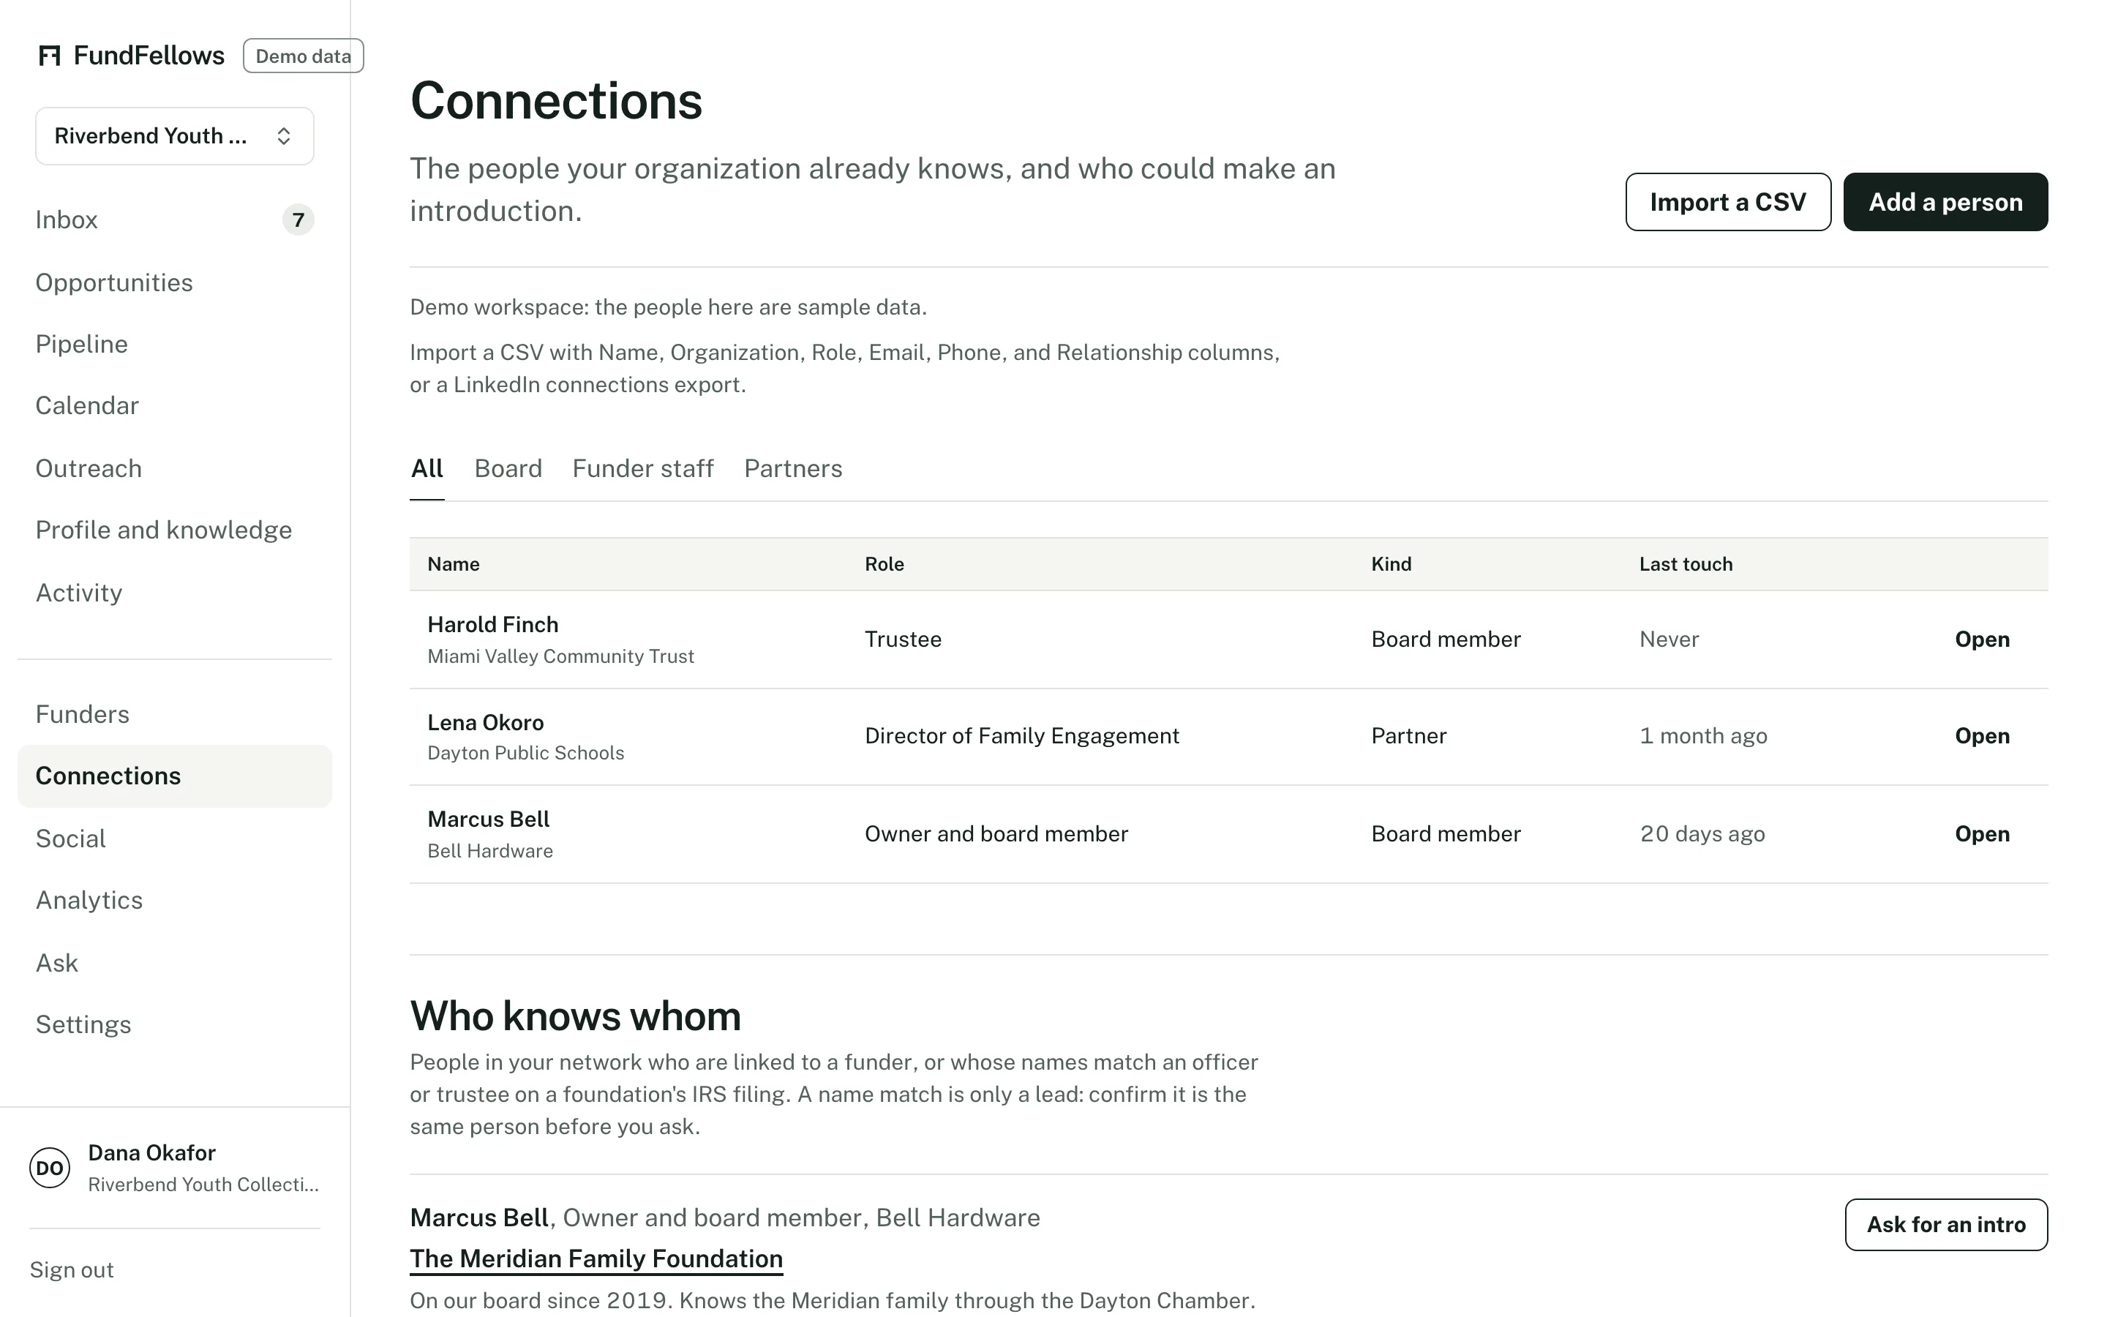
Task: Open Marcus Bell's record
Action: pyautogui.click(x=1983, y=833)
